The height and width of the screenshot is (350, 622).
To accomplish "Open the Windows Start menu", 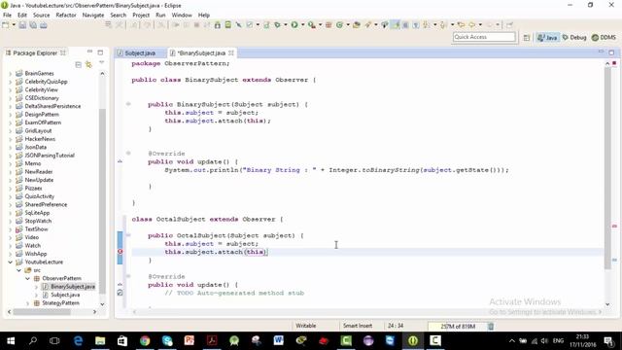I will 11,340.
